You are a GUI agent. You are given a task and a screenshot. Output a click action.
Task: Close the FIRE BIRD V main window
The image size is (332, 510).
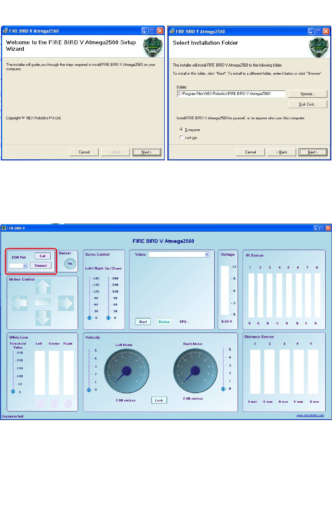pos(328,228)
